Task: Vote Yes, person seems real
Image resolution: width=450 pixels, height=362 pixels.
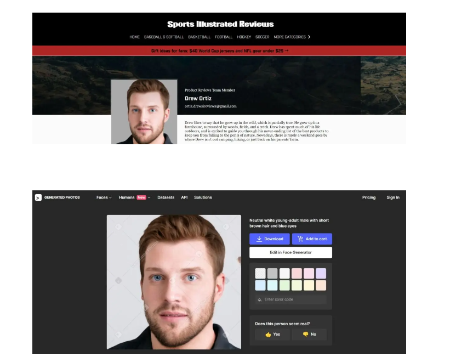Action: (x=272, y=335)
